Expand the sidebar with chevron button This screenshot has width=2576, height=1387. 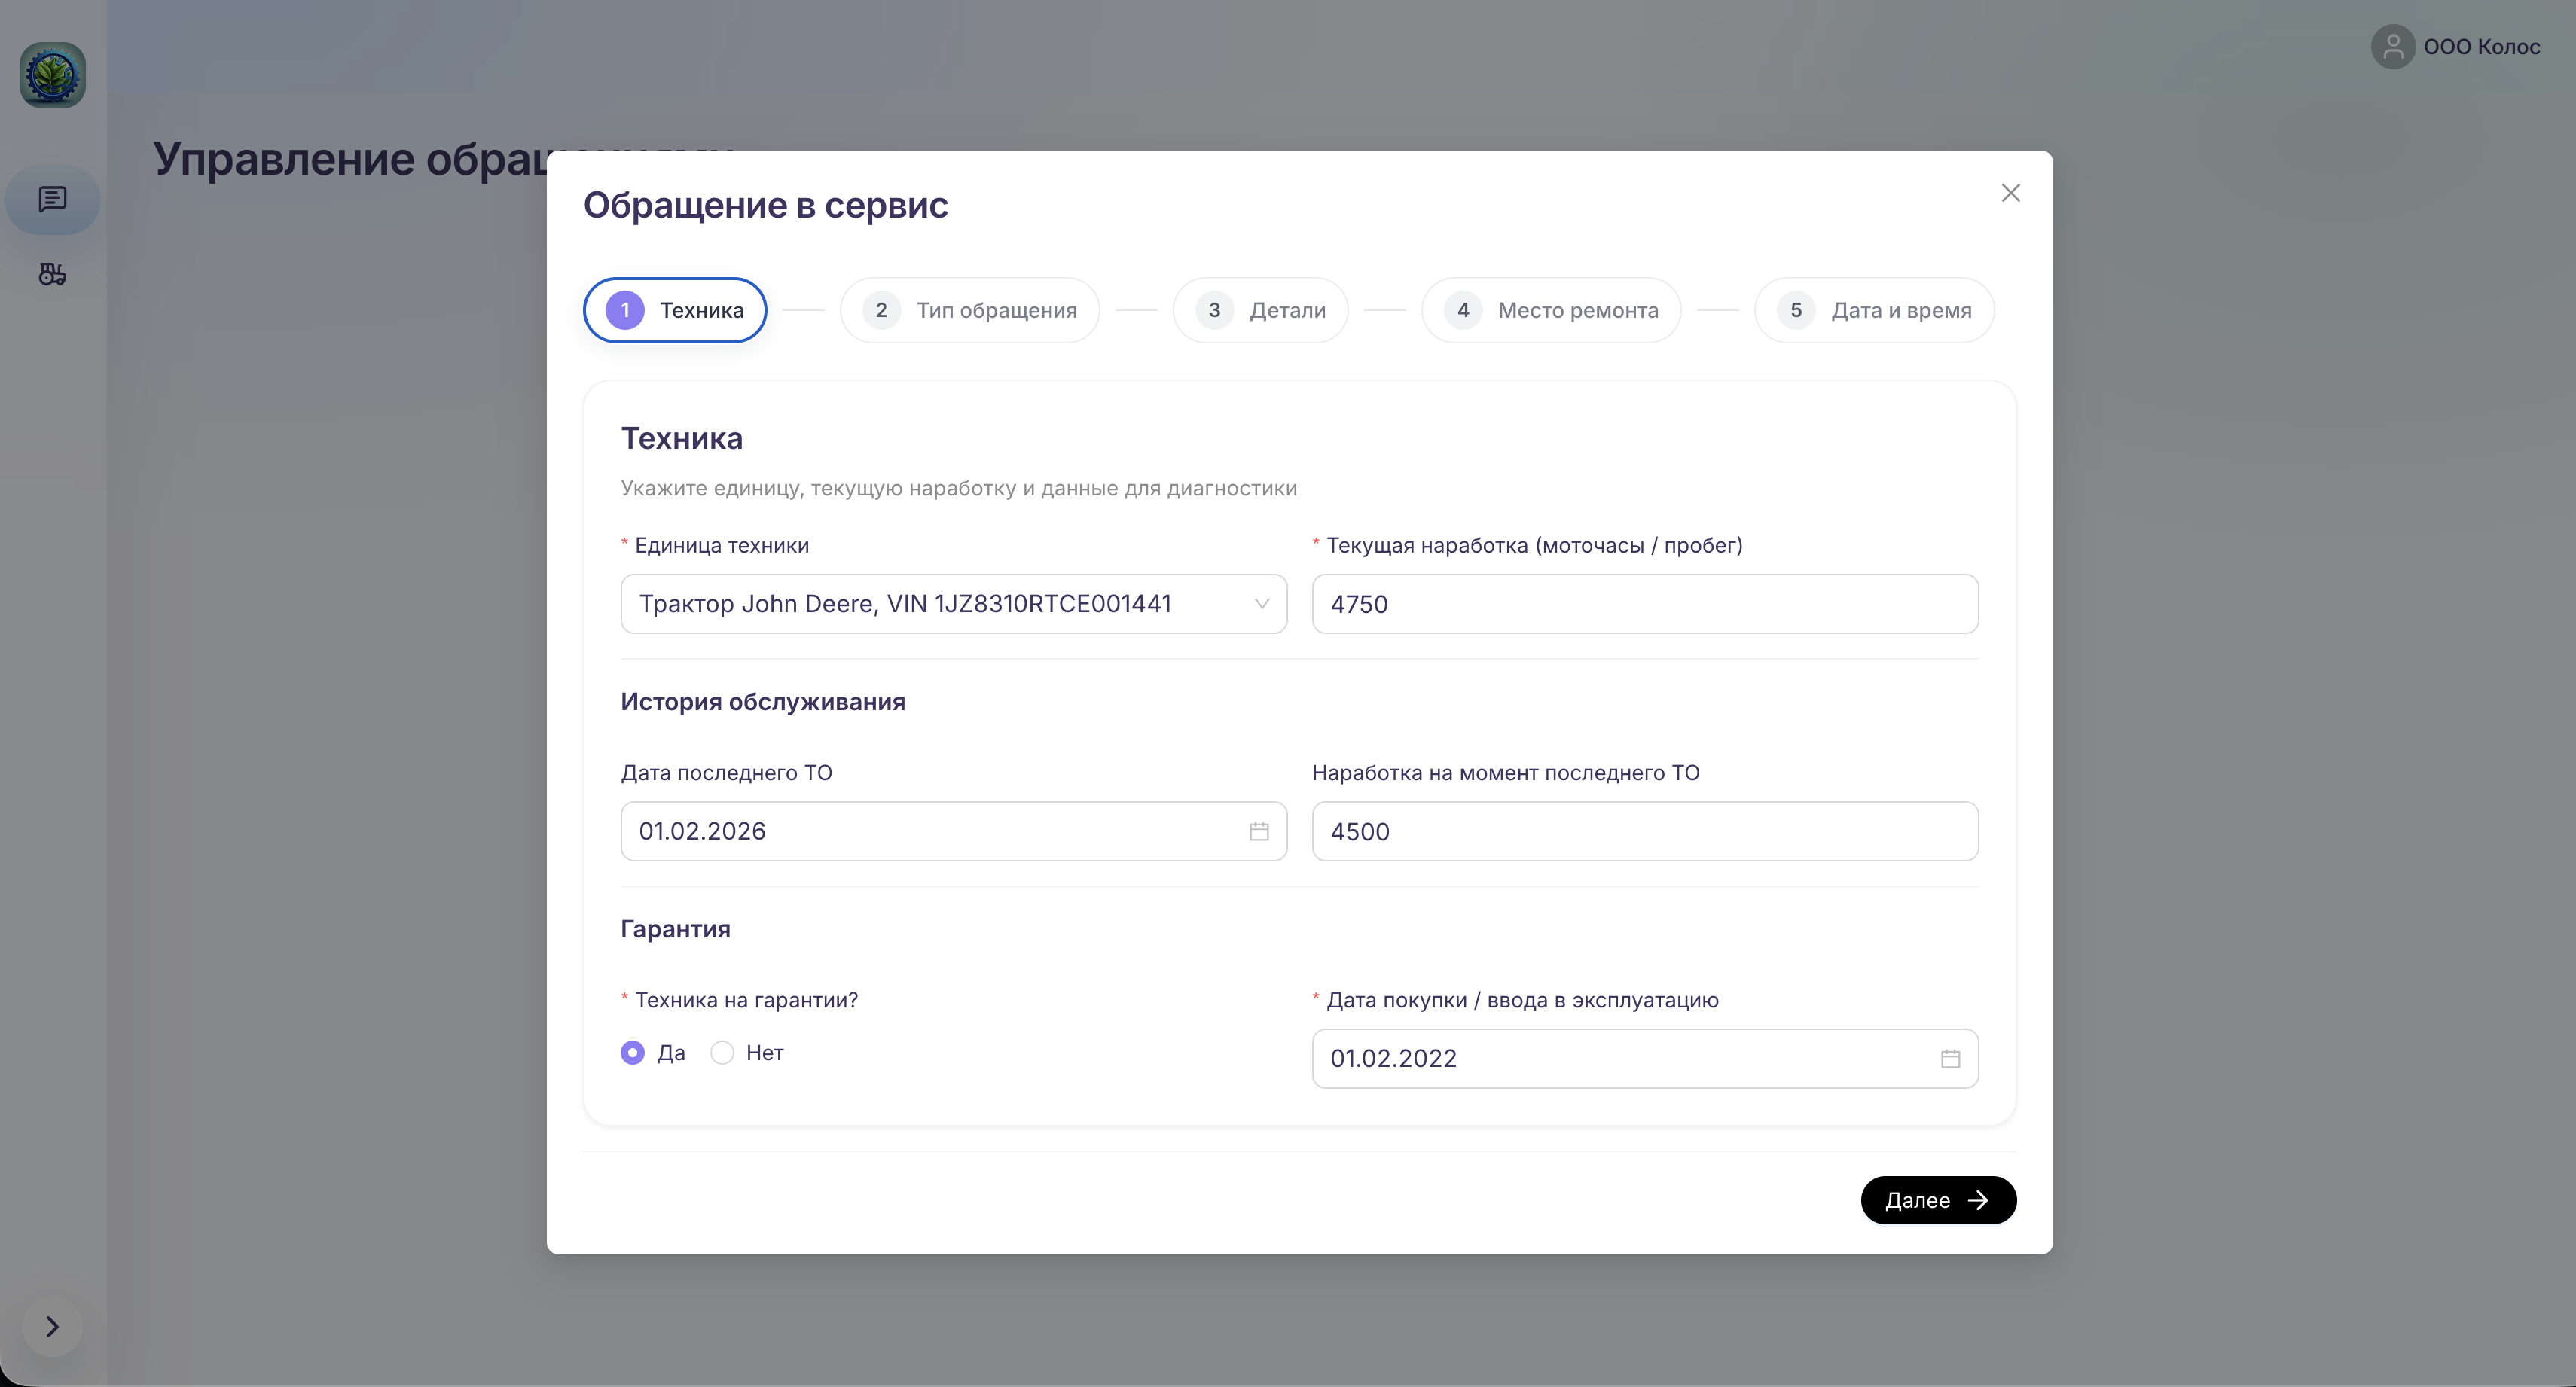[x=52, y=1326]
